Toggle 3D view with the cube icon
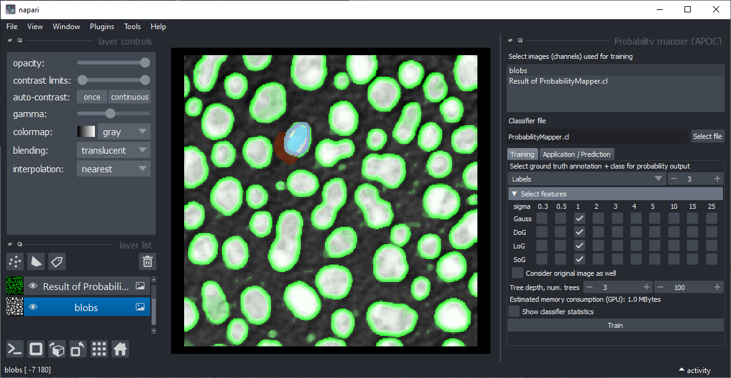This screenshot has height=378, width=731. pos(57,349)
